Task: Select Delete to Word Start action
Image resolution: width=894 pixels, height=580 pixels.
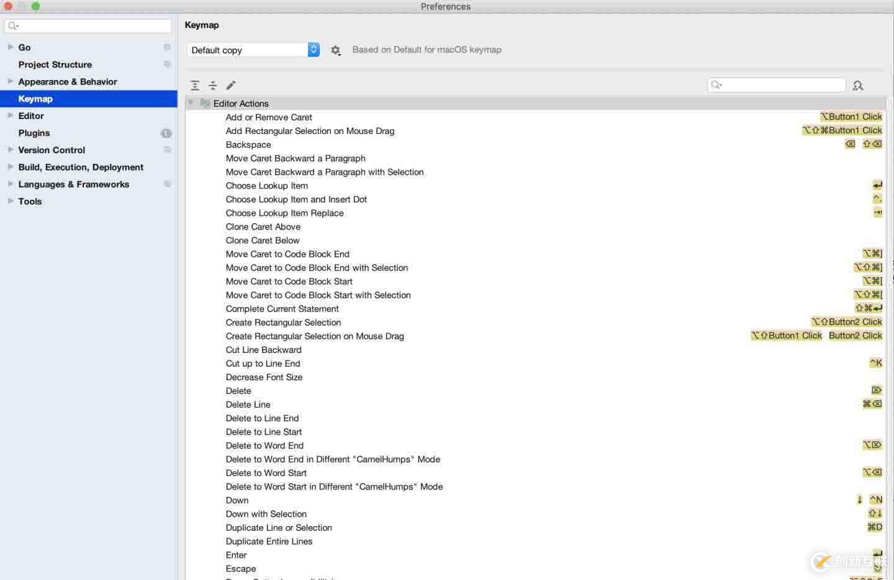Action: (x=266, y=473)
